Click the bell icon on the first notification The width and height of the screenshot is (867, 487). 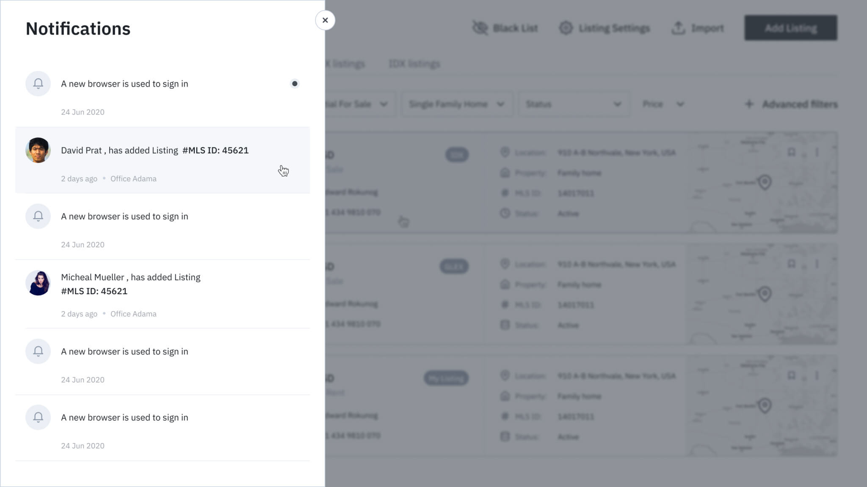click(38, 84)
